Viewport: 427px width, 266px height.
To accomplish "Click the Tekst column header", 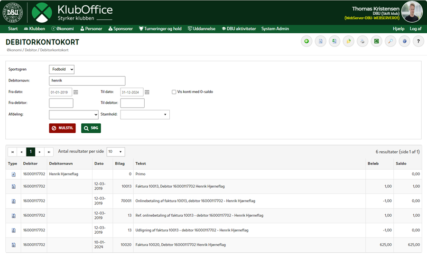I will pos(140,164).
